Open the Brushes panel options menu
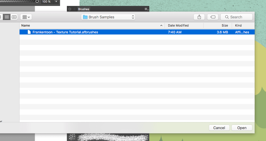266x141 pixels. pyautogui.click(x=146, y=9)
